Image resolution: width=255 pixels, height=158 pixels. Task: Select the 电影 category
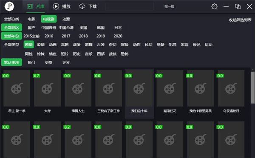31,19
